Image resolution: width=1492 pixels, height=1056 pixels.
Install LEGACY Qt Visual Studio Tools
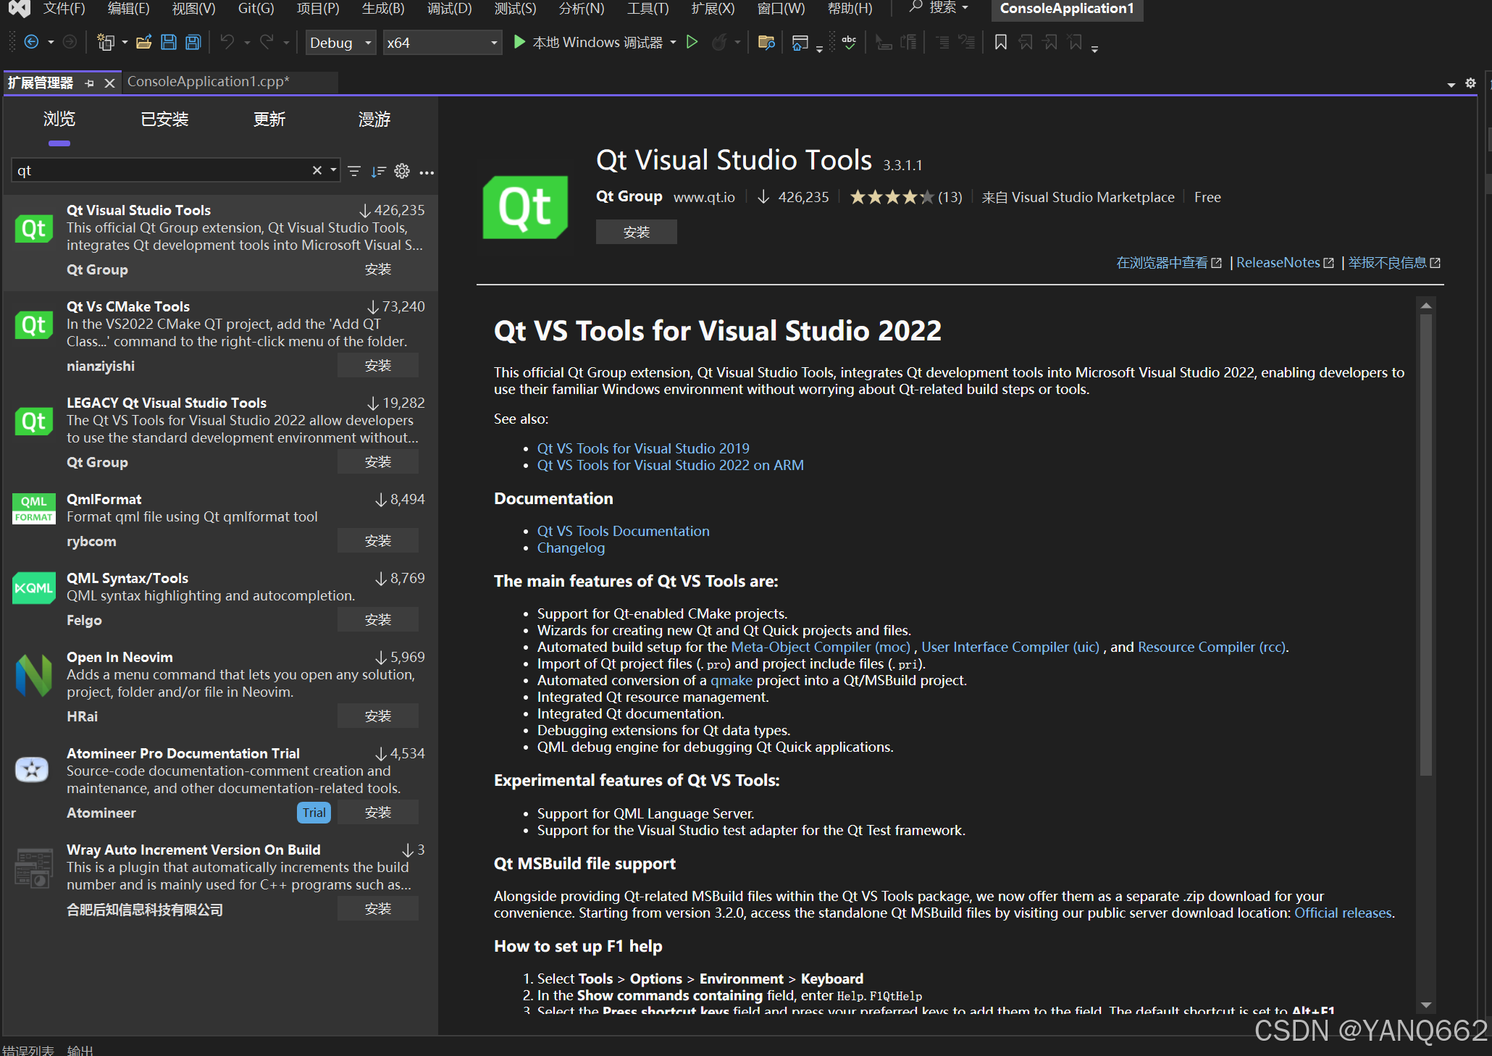coord(378,462)
